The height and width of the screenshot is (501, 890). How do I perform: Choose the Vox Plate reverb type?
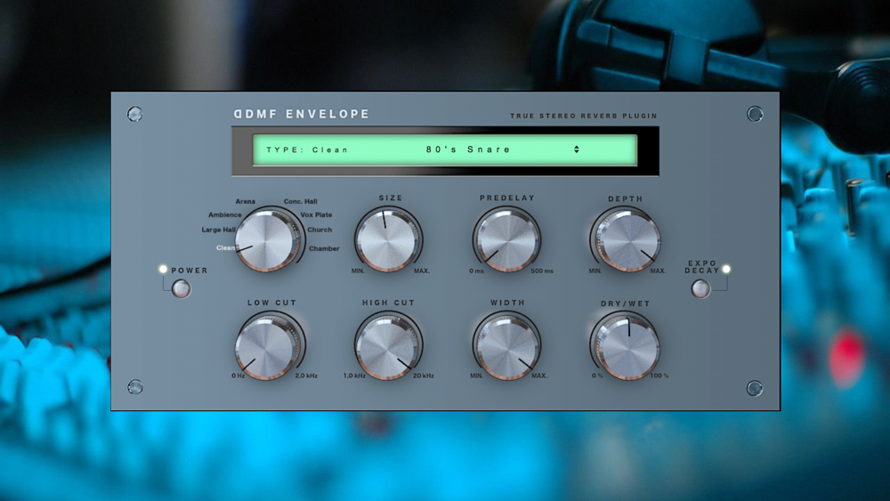click(x=316, y=215)
